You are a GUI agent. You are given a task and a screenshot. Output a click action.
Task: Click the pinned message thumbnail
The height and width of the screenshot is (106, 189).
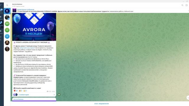point(14,10)
